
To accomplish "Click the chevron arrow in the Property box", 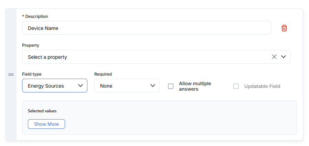I will click(284, 57).
